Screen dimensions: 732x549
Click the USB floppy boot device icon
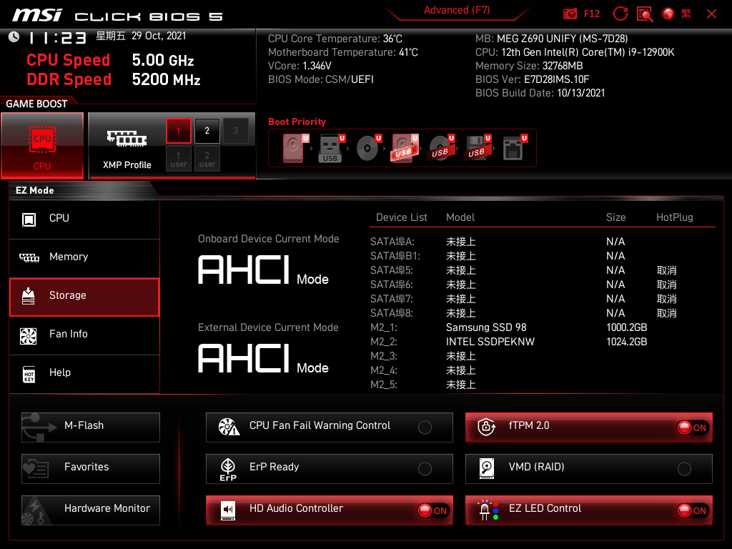[478, 148]
